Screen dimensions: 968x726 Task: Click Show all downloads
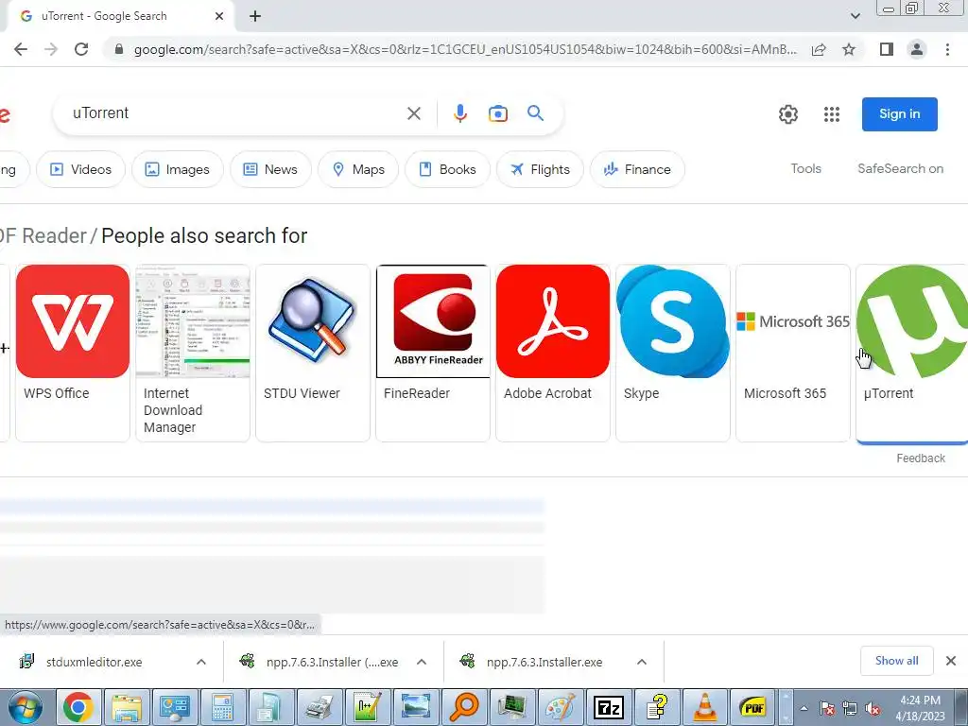coord(896,661)
